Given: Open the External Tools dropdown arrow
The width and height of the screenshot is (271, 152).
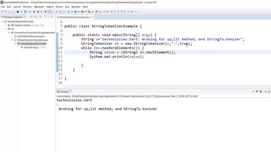Looking at the screenshot, I should click(92, 11).
